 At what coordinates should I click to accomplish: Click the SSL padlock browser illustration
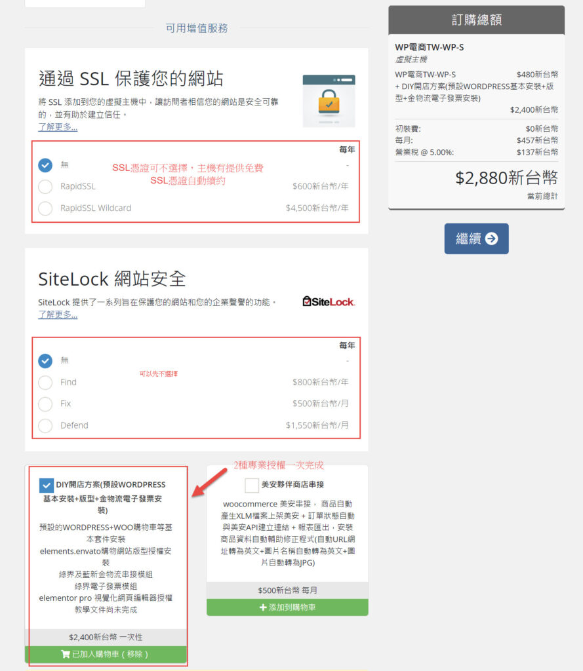[x=329, y=101]
